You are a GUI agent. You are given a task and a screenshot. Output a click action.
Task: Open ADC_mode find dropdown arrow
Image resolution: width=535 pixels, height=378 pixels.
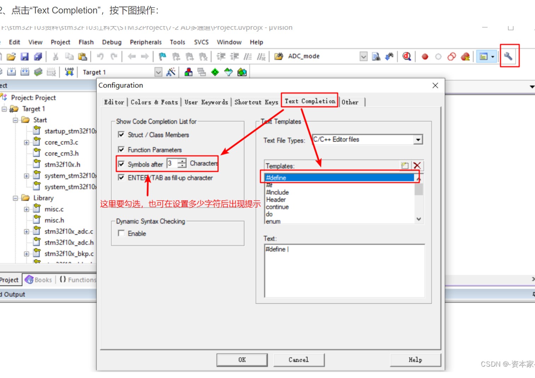click(x=364, y=57)
